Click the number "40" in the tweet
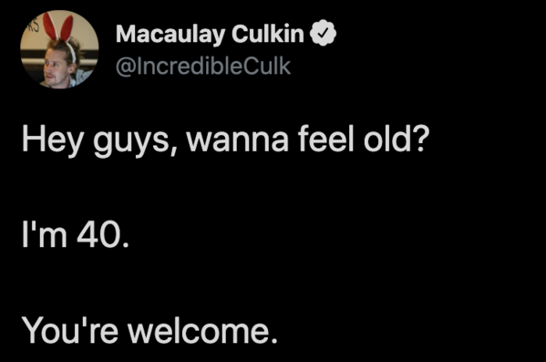546x362 pixels. coord(99,235)
